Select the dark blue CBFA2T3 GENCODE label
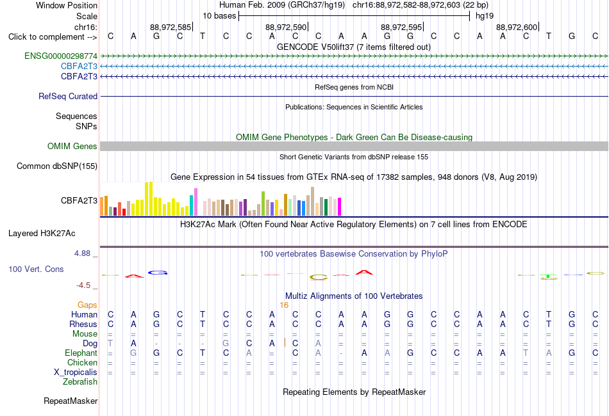Screen dimensions: 609x416 coord(79,76)
